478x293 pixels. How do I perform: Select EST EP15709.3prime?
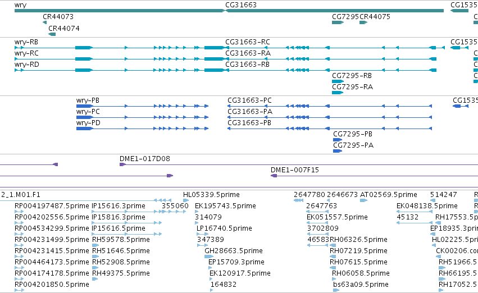236,262
